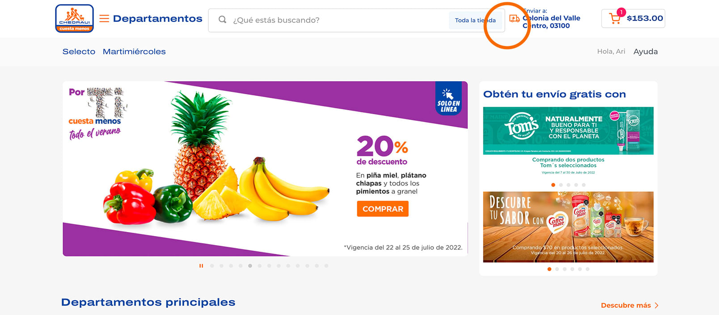Click the delivery truck icon
The height and width of the screenshot is (315, 719).
pyautogui.click(x=515, y=18)
